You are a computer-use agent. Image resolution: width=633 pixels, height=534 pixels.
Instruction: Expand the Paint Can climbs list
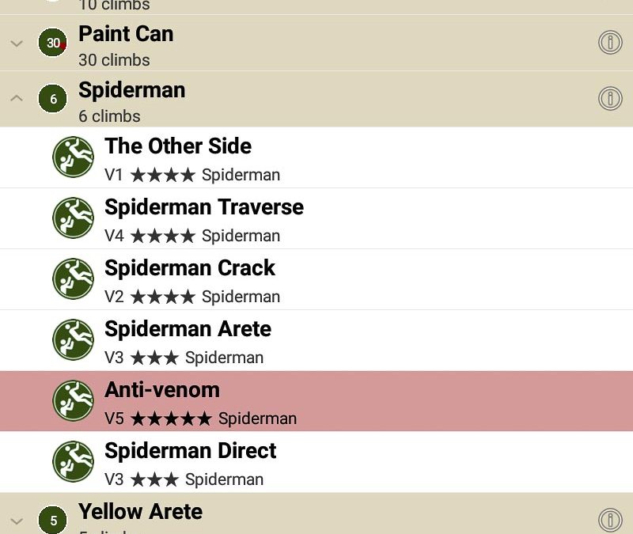pyautogui.click(x=17, y=44)
